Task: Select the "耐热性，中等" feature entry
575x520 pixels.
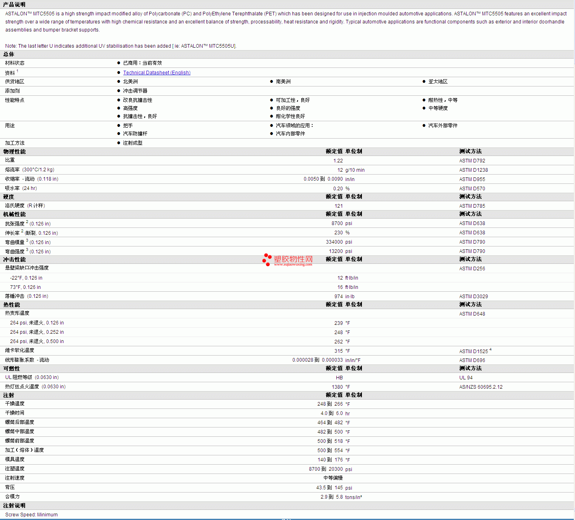Action: (443, 100)
